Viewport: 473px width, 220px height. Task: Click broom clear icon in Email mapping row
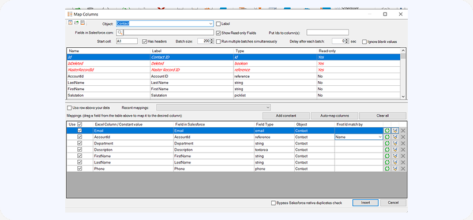[395, 131]
